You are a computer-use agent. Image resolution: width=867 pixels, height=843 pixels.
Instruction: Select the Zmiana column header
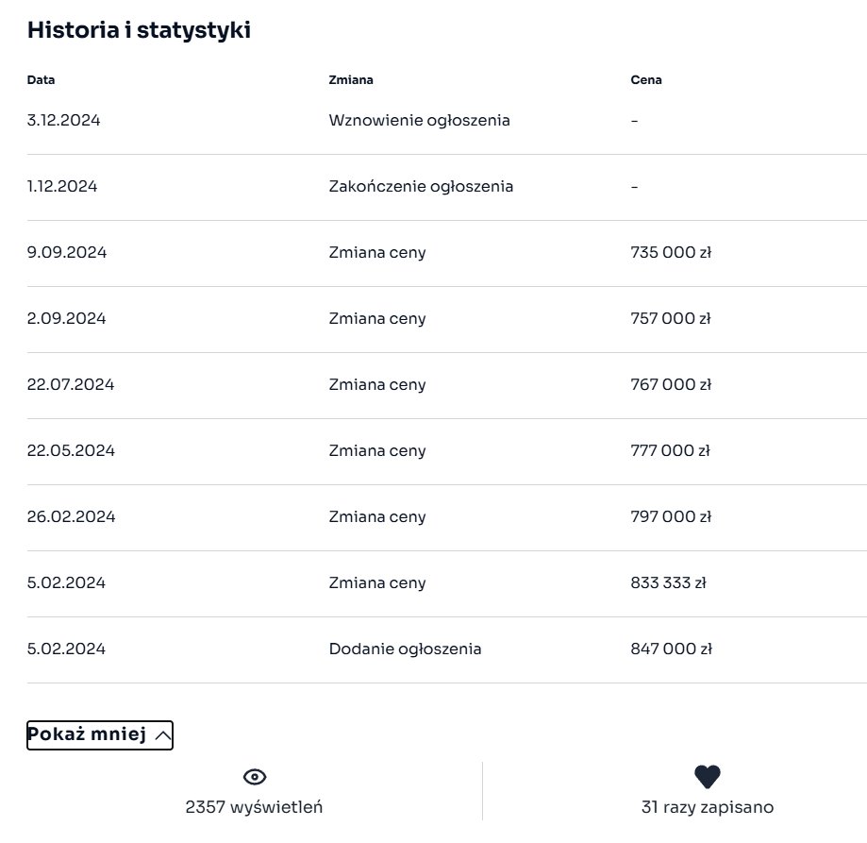(x=351, y=80)
